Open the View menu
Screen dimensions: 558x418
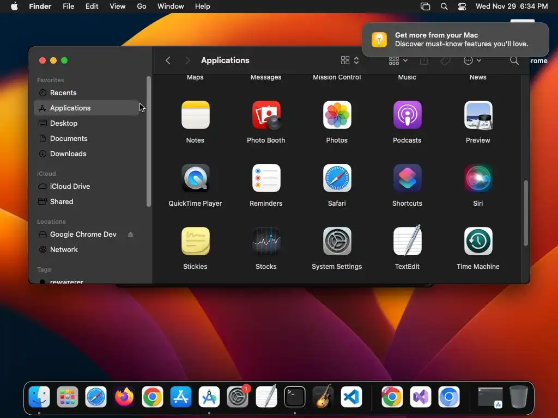[x=118, y=7]
